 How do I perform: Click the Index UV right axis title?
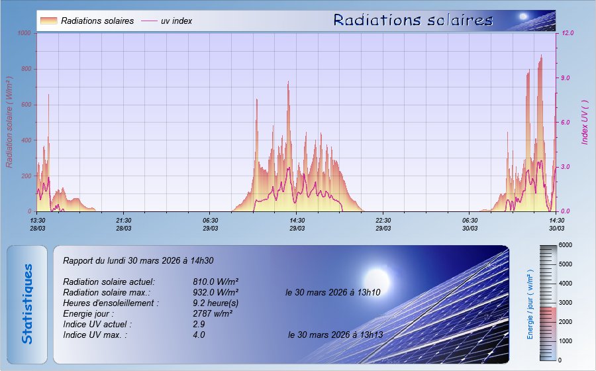(585, 123)
